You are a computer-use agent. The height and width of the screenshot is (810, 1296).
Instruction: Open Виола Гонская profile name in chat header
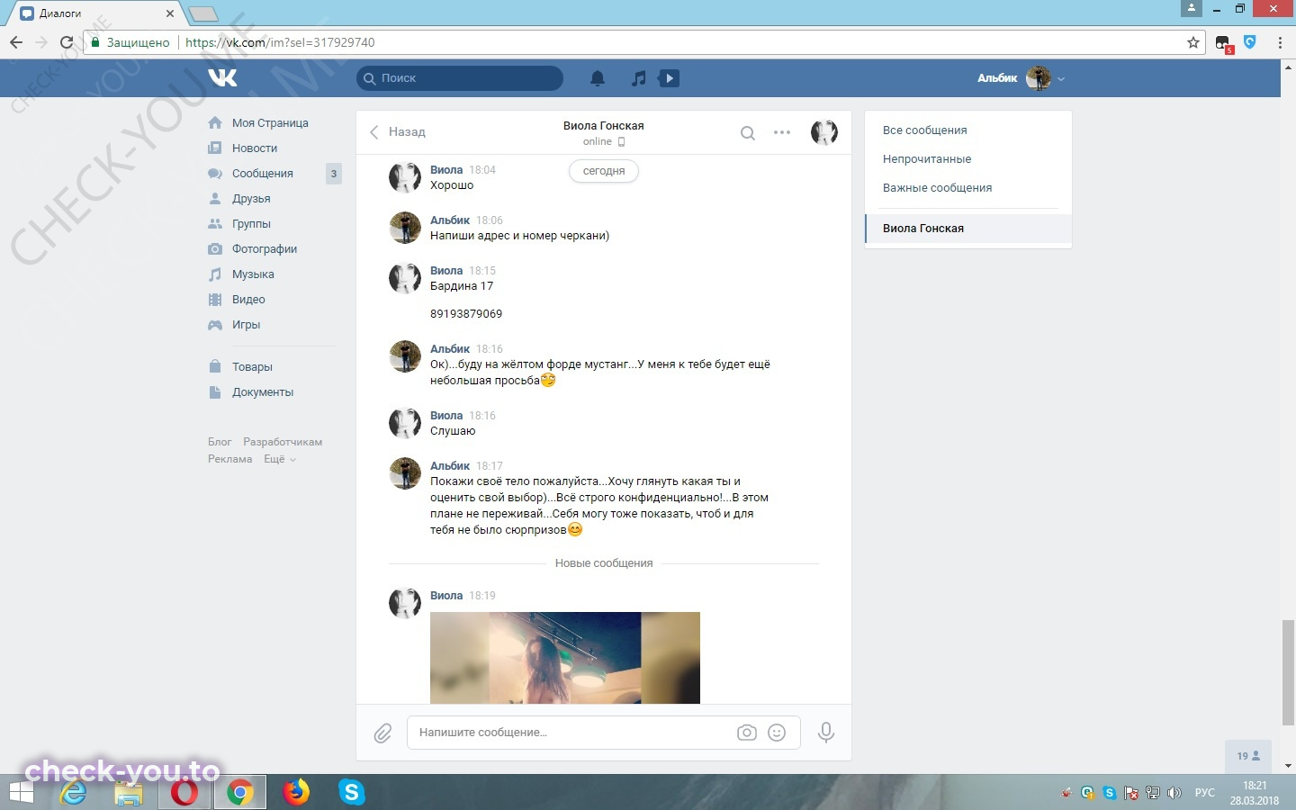tap(603, 126)
